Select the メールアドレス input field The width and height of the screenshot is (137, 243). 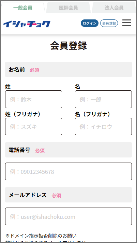68,216
